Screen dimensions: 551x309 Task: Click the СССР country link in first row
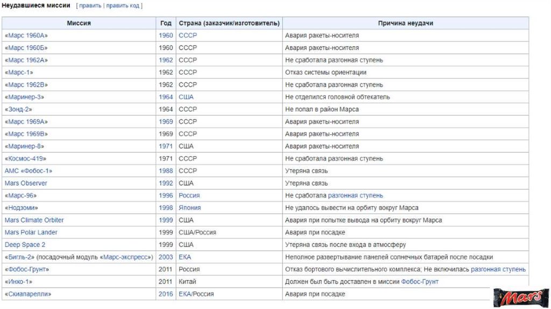[188, 36]
